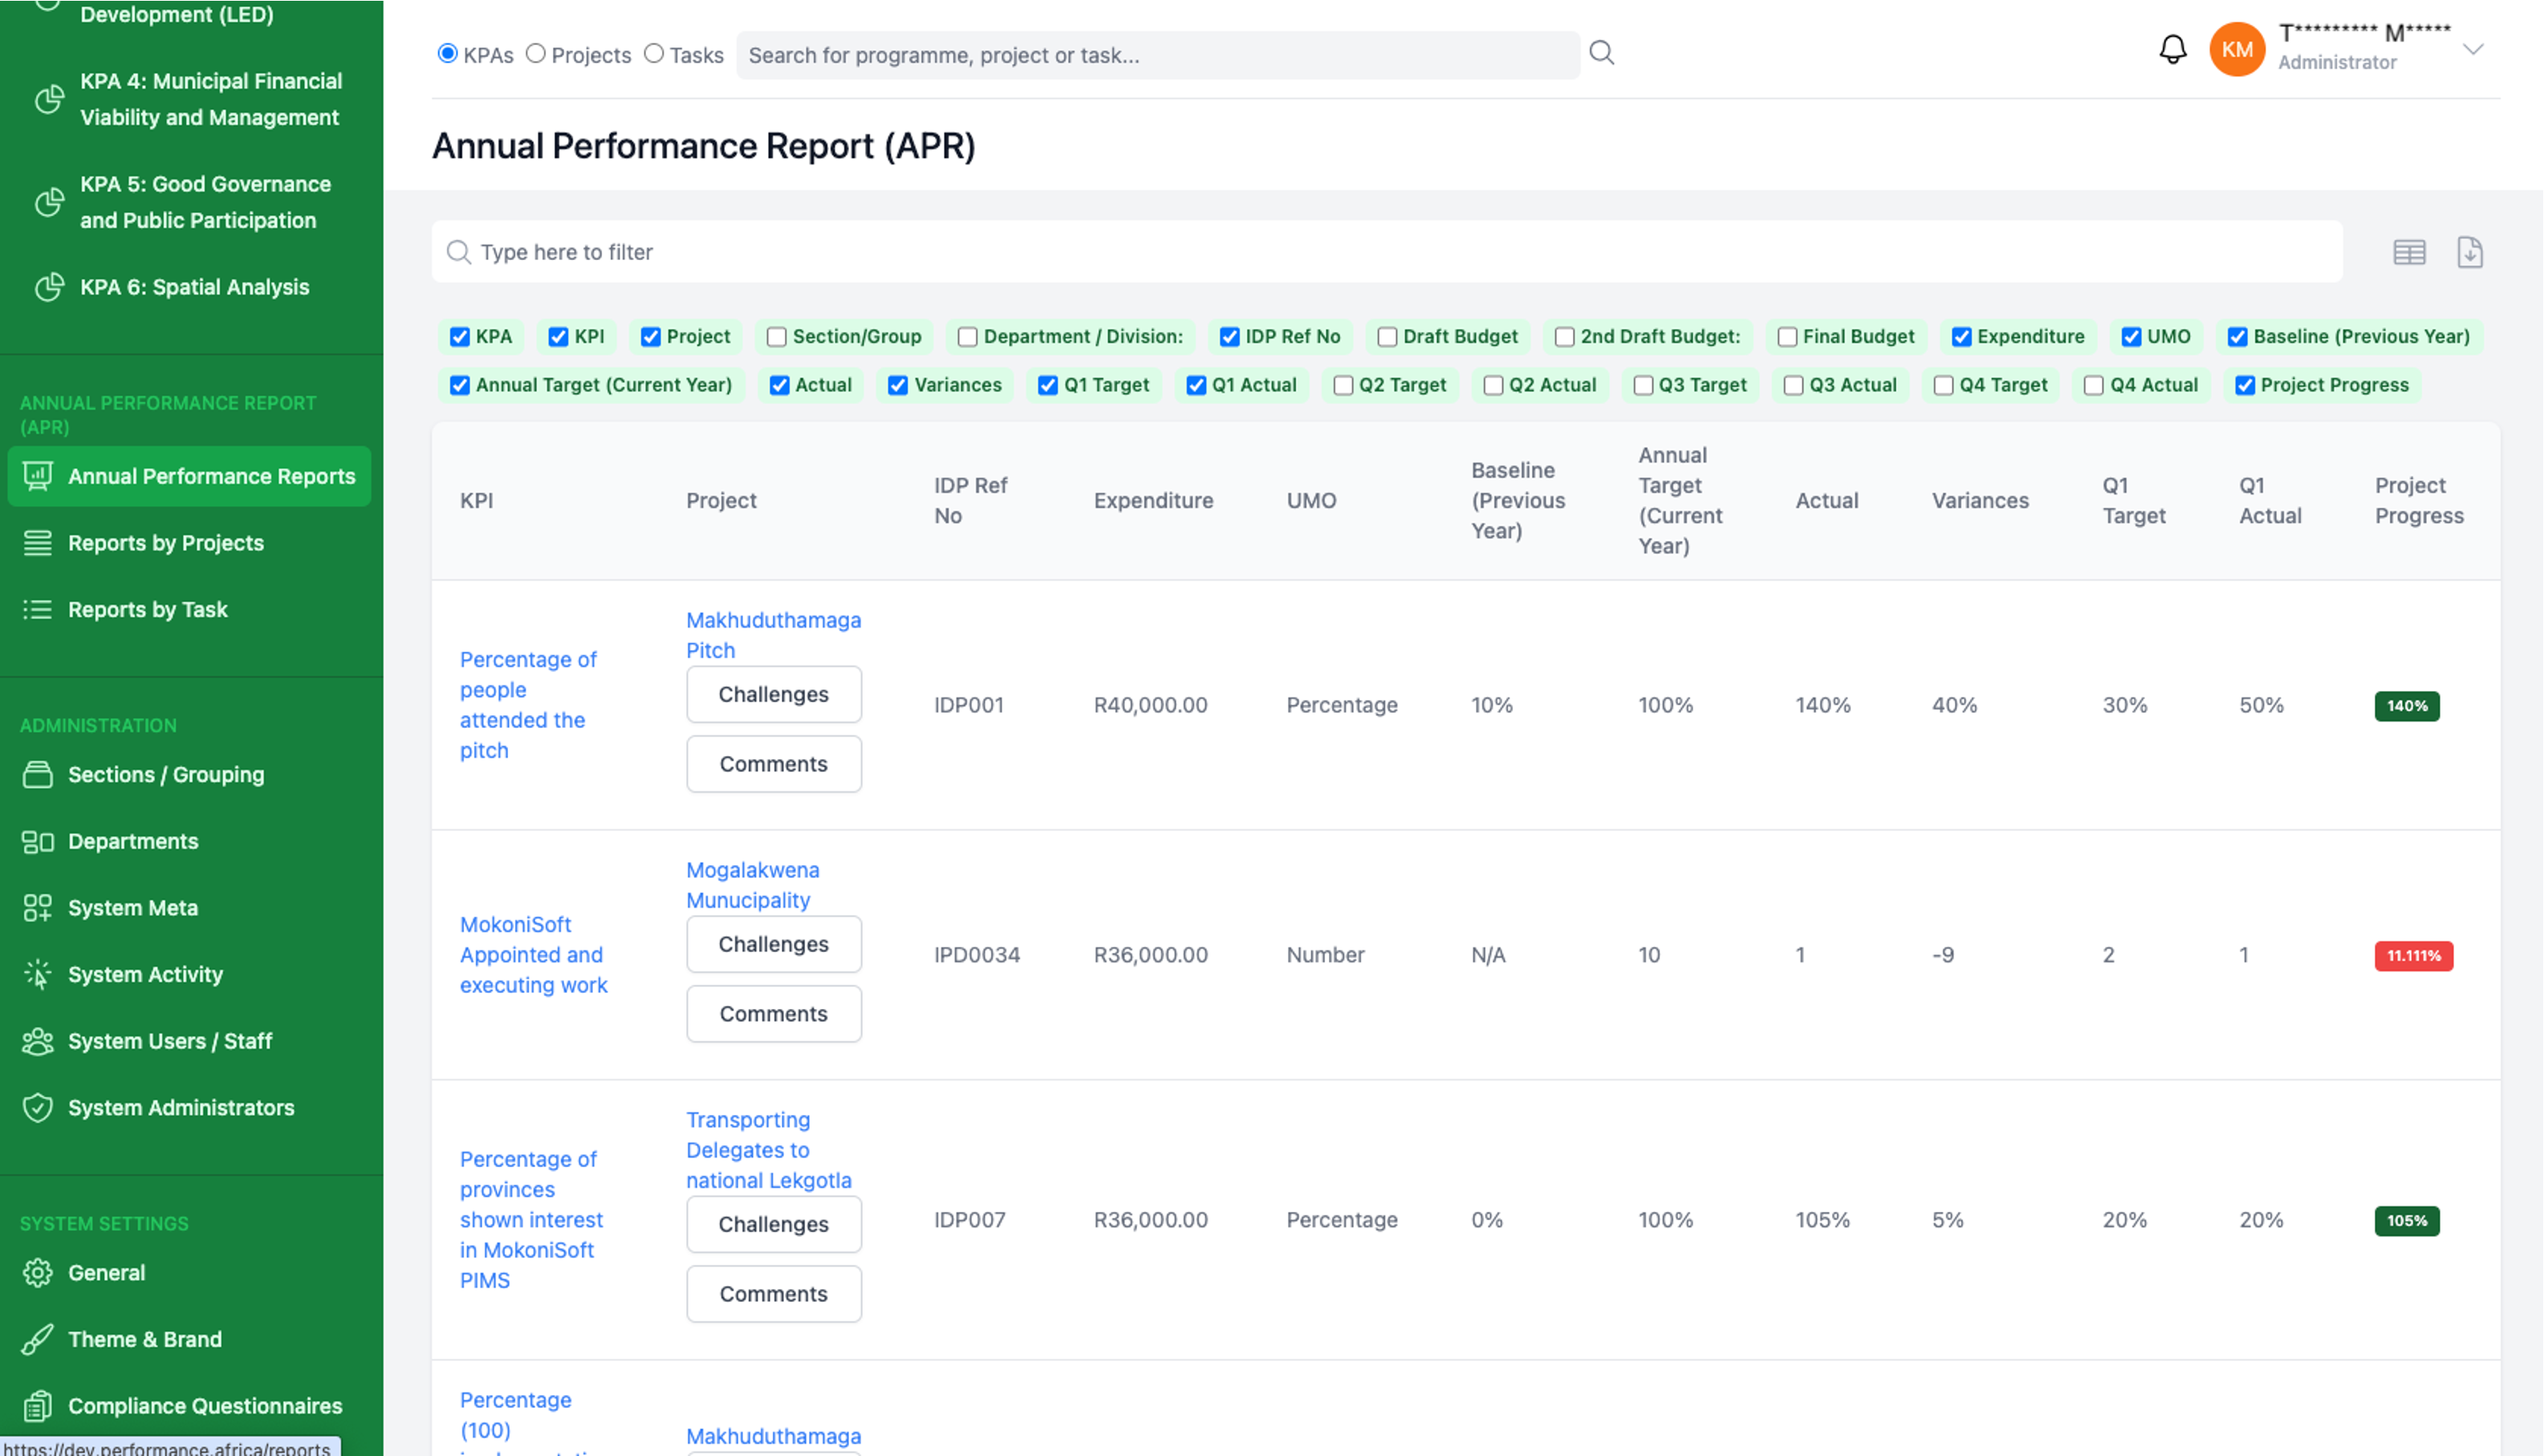
Task: Open System Activity from the sidebar icon
Action: 37,974
